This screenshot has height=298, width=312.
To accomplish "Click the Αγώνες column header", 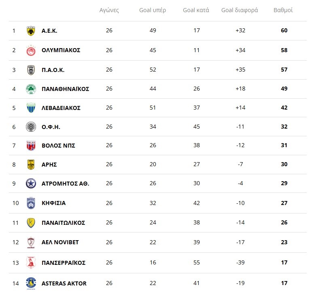I will [109, 11].
